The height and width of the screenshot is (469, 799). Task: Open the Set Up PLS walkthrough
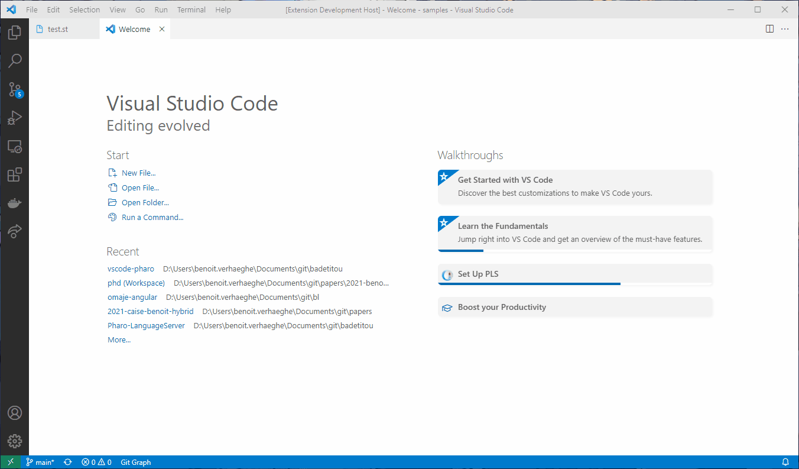pyautogui.click(x=575, y=274)
